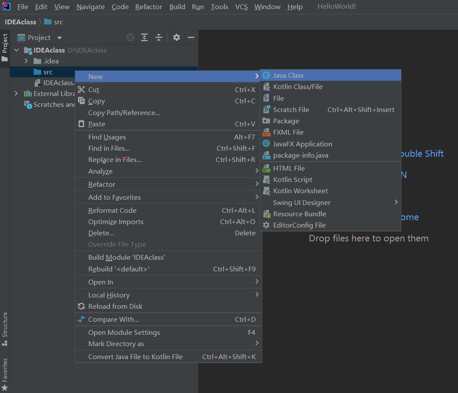Image resolution: width=458 pixels, height=393 pixels.
Task: Hide the Project panel with minus icon
Action: tap(191, 38)
